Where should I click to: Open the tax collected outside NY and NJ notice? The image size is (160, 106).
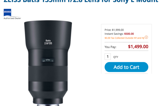(124, 38)
